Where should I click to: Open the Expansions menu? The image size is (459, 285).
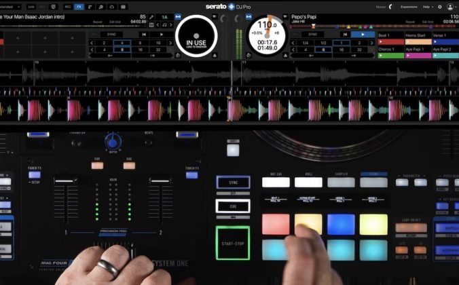pos(409,6)
